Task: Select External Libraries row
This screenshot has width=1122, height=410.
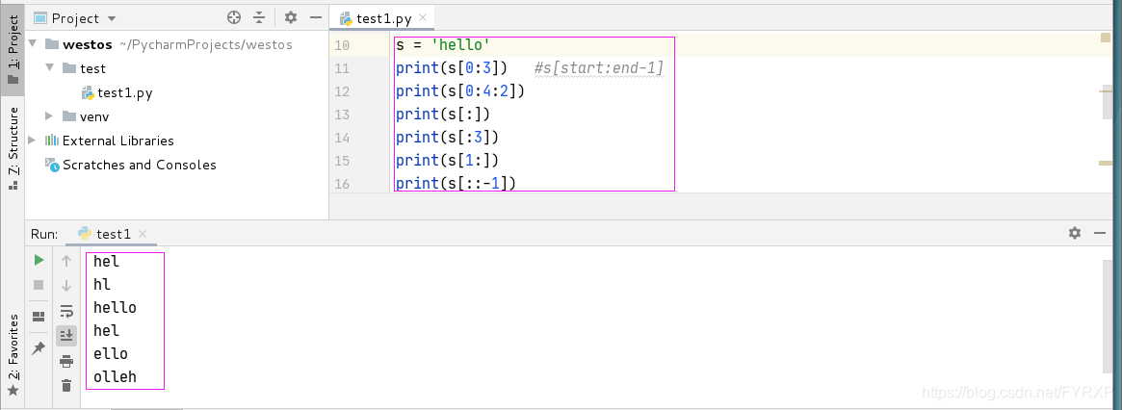Action: pyautogui.click(x=110, y=141)
